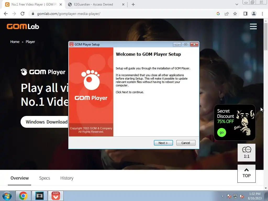This screenshot has height=201, width=268.
Task: Click the network tray icon
Action: (x=235, y=196)
